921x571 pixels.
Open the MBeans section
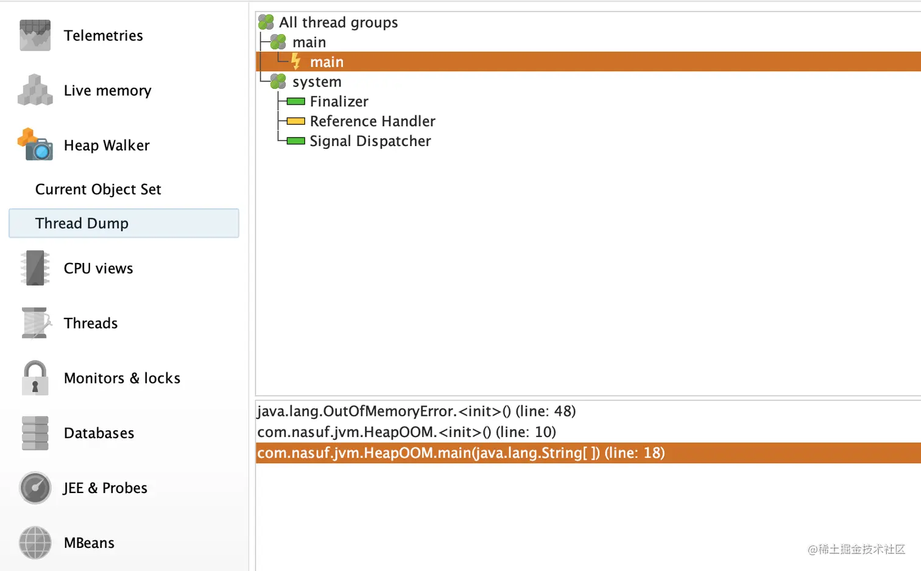coord(89,542)
